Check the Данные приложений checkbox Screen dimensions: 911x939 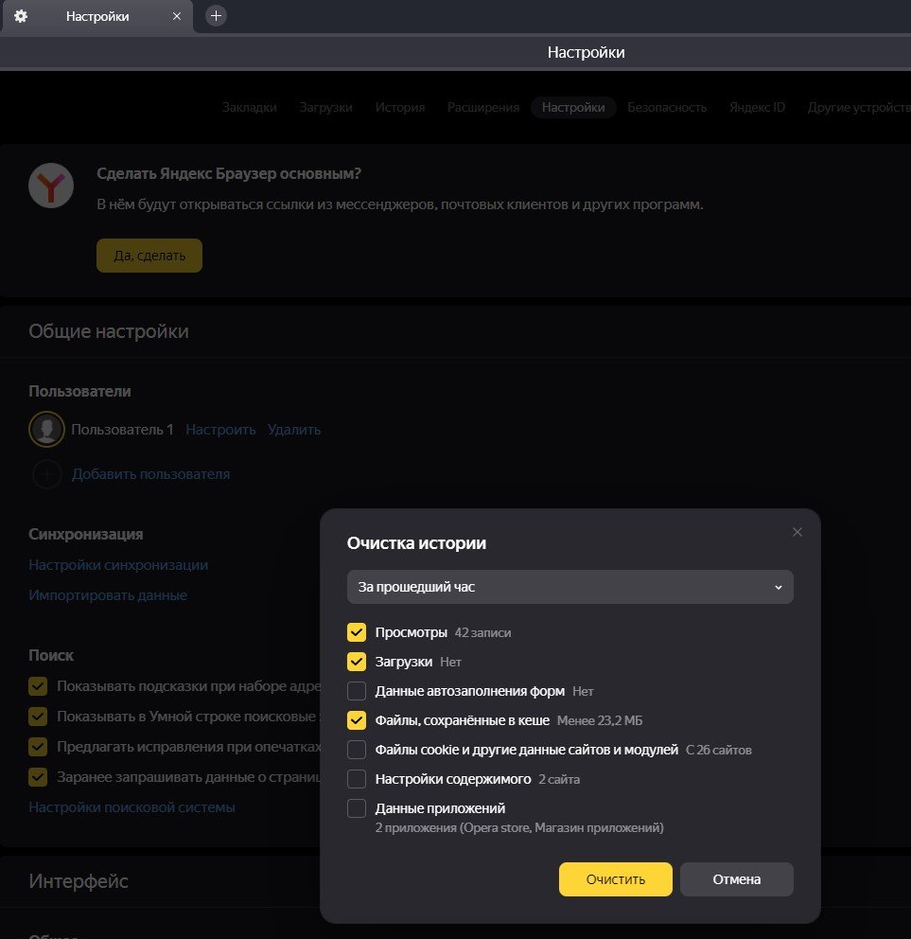click(x=357, y=808)
